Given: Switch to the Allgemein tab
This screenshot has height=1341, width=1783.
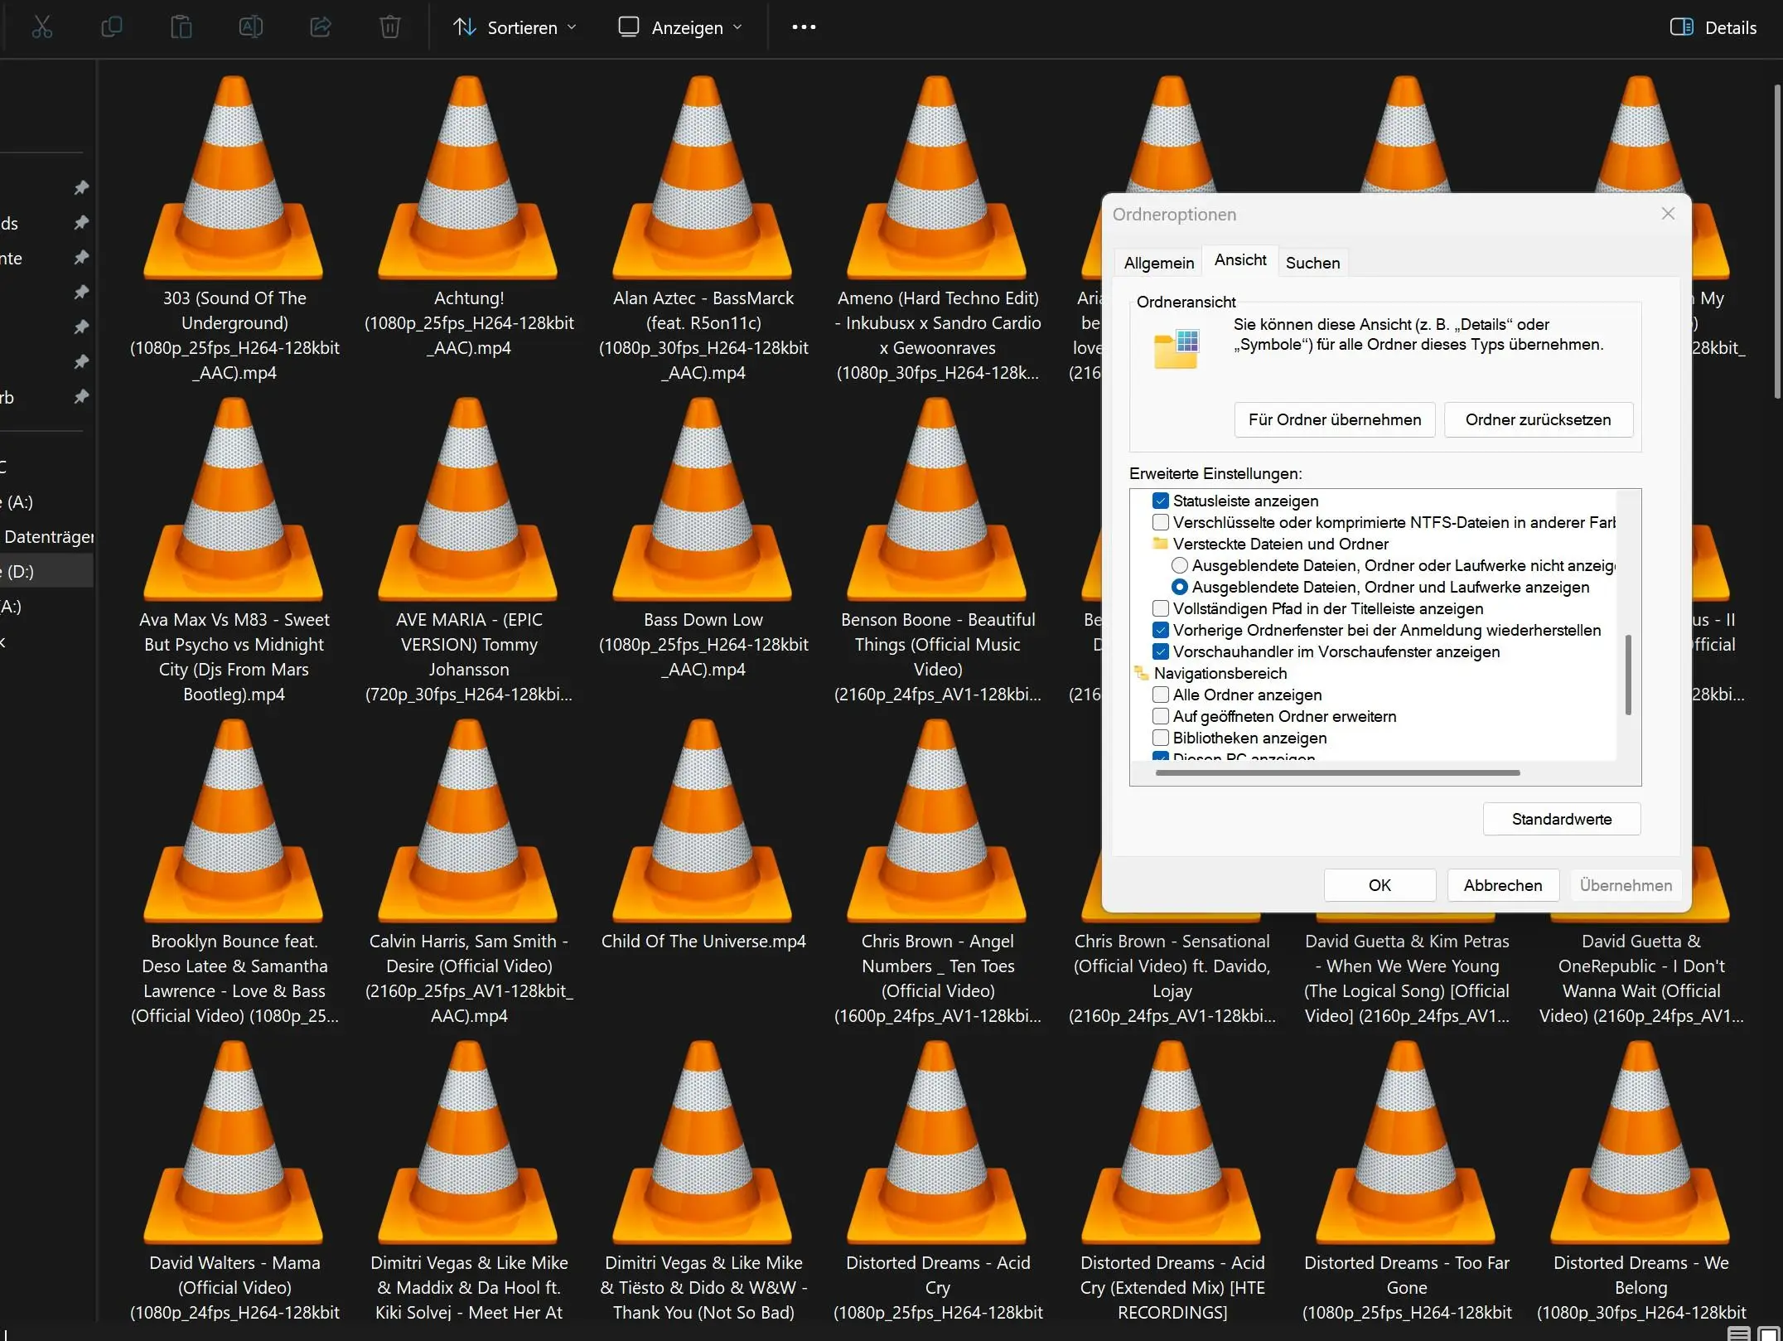Looking at the screenshot, I should (1157, 262).
